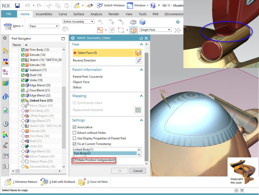Uncheck the Shell (18) feature checkbox

[23, 75]
